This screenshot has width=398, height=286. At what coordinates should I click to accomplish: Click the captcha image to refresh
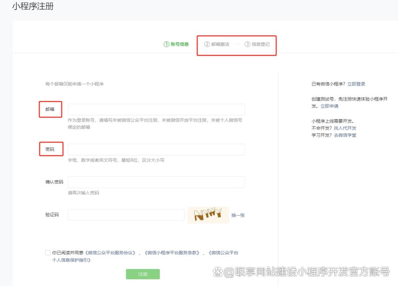click(208, 215)
